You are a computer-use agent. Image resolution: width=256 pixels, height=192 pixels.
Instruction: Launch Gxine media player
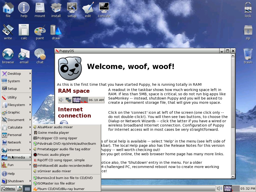pos(66,133)
